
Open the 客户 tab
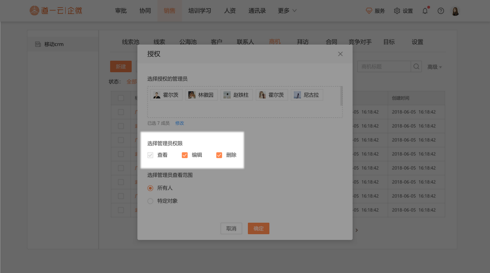tap(216, 41)
